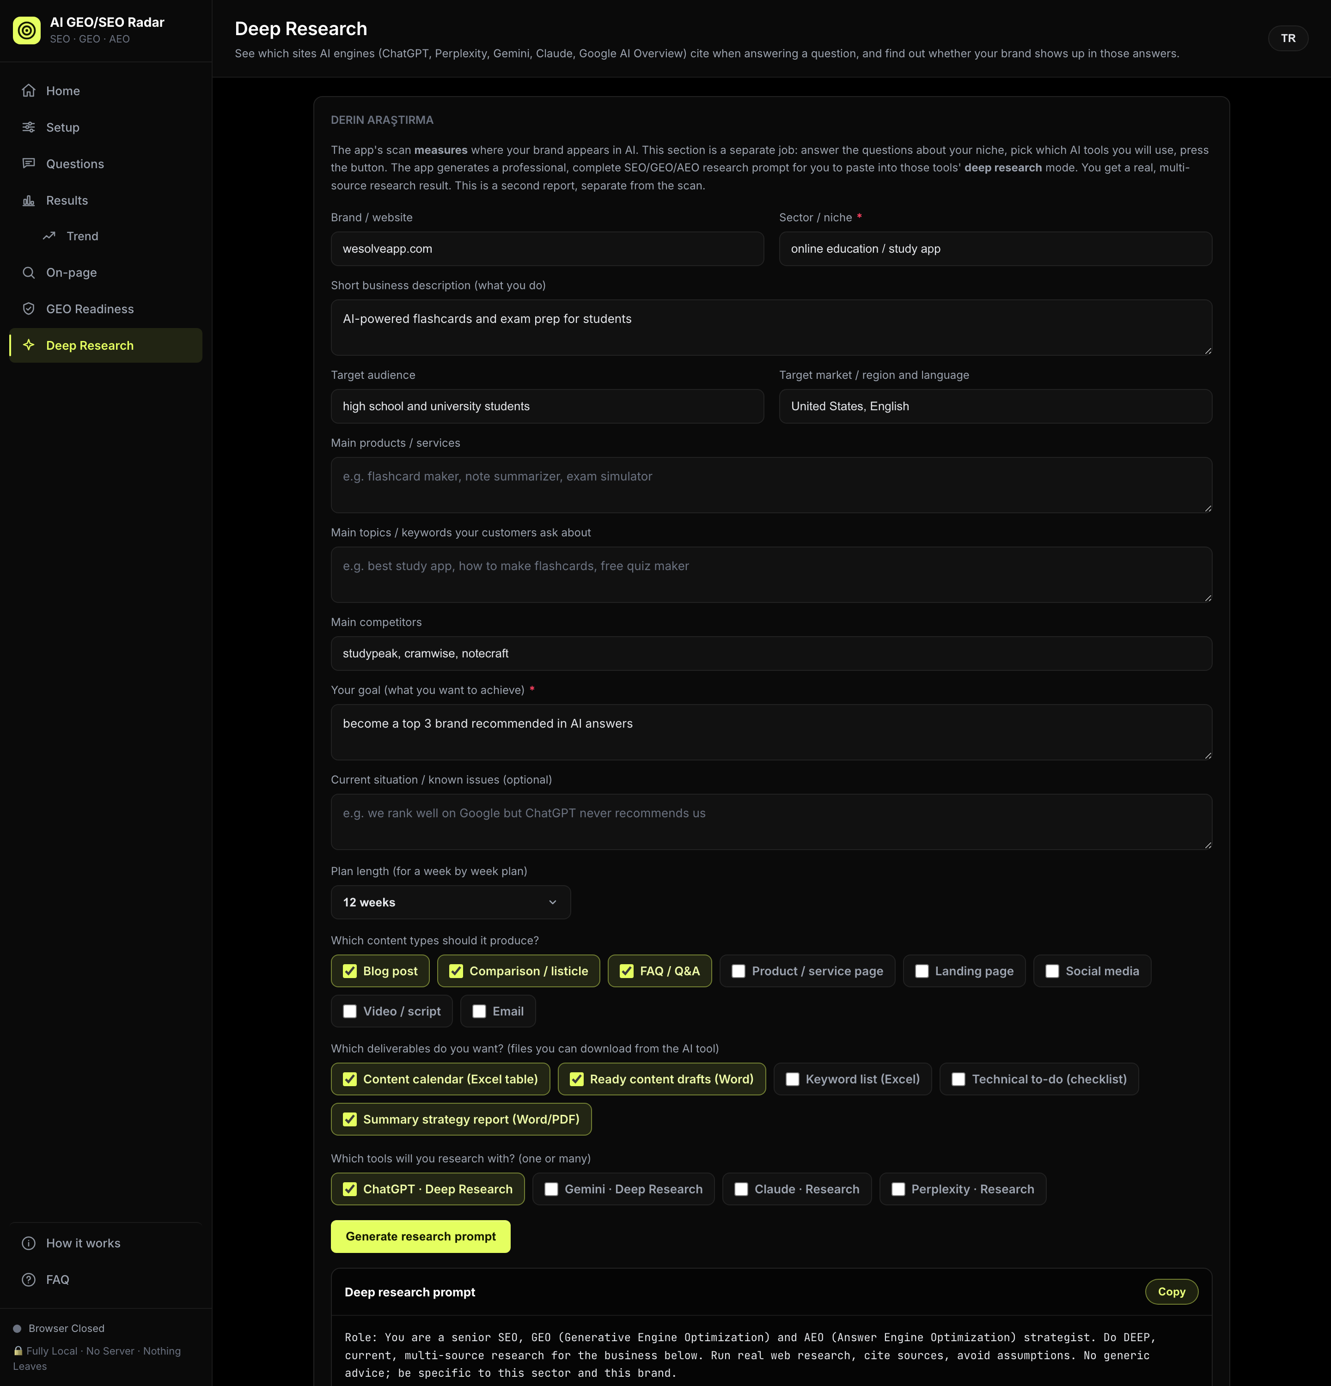Screen dimensions: 1331x1386
Task: Click the How it works info icon
Action: (x=28, y=1243)
